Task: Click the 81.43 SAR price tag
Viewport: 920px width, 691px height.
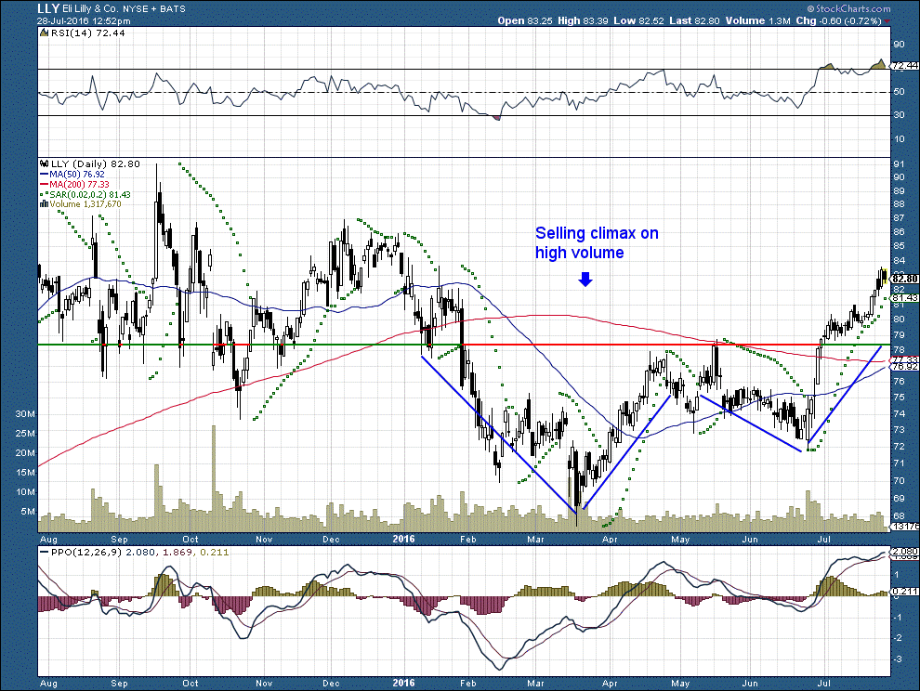Action: 905,298
